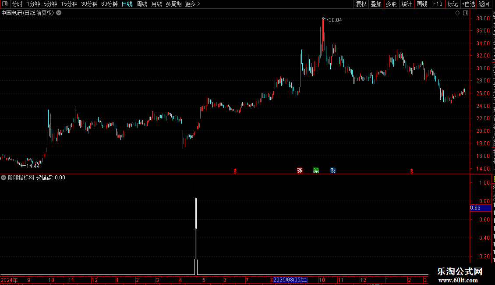Click the 叠加 overlay button
495x285 pixels.
tap(376, 4)
